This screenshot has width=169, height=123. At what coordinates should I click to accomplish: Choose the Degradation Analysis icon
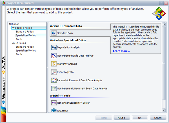(54, 47)
